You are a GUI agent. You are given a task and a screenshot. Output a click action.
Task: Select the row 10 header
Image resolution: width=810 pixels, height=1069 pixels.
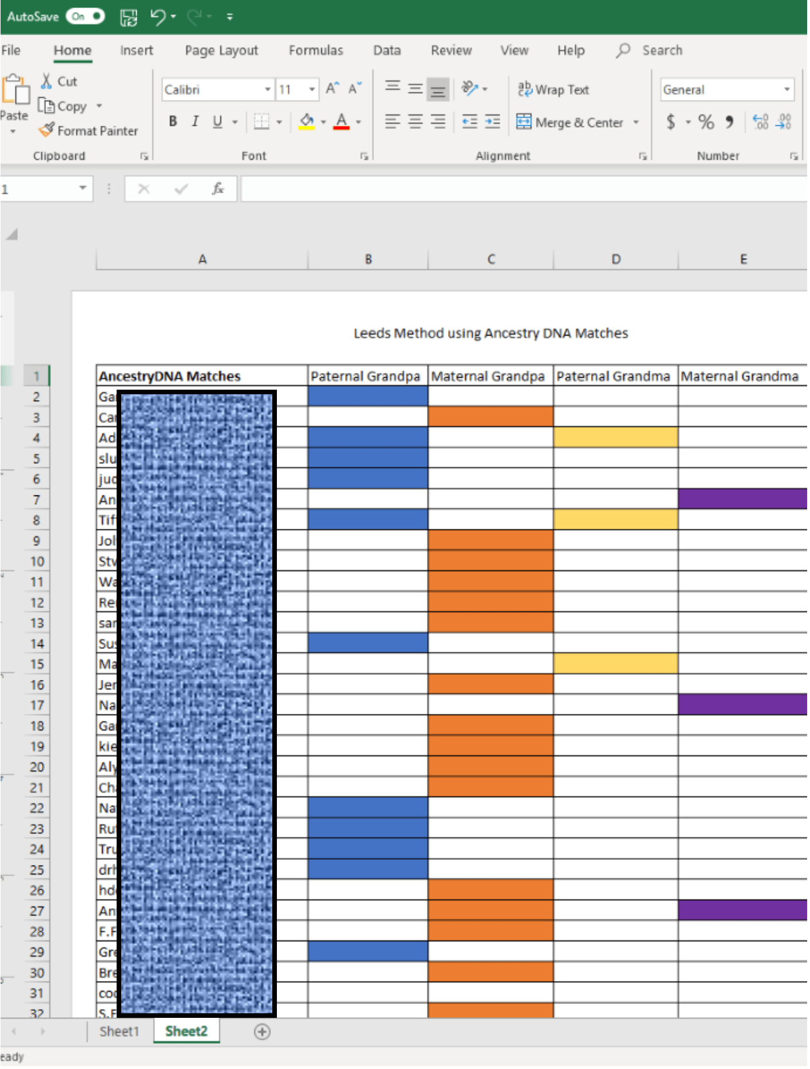[37, 562]
